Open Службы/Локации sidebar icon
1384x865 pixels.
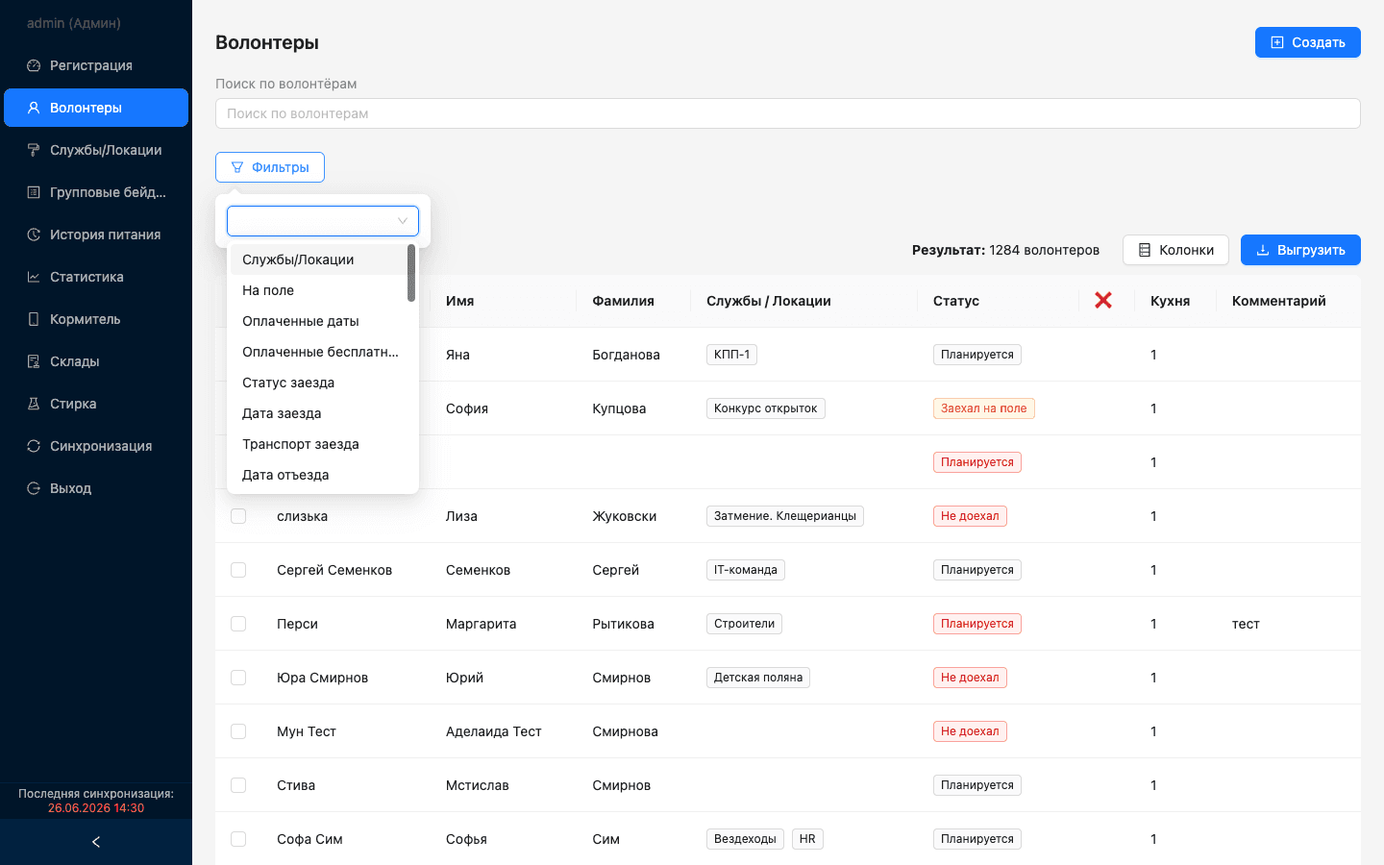tap(34, 150)
